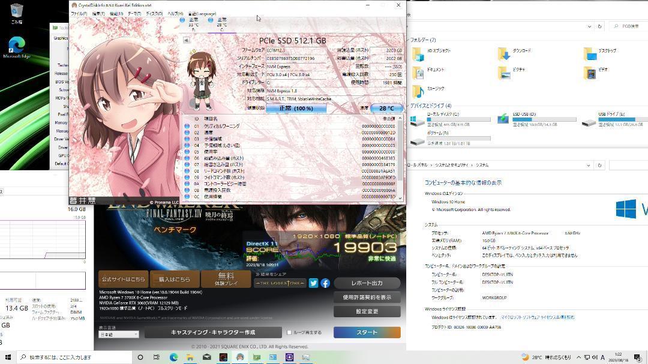Open the ダウンロード folder in Explorer
Screen dimensions: 648x364
point(515,54)
